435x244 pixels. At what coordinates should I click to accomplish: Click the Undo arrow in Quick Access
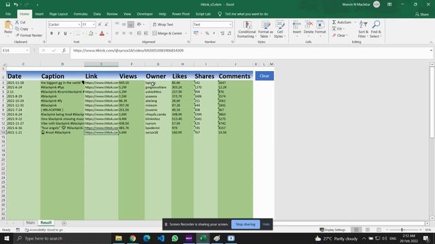pyautogui.click(x=16, y=5)
